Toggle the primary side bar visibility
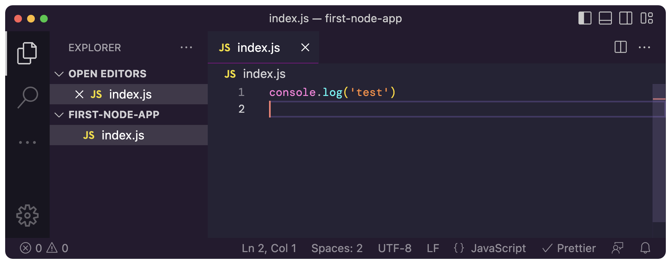Image resolution: width=671 pixels, height=264 pixels. pyautogui.click(x=585, y=18)
